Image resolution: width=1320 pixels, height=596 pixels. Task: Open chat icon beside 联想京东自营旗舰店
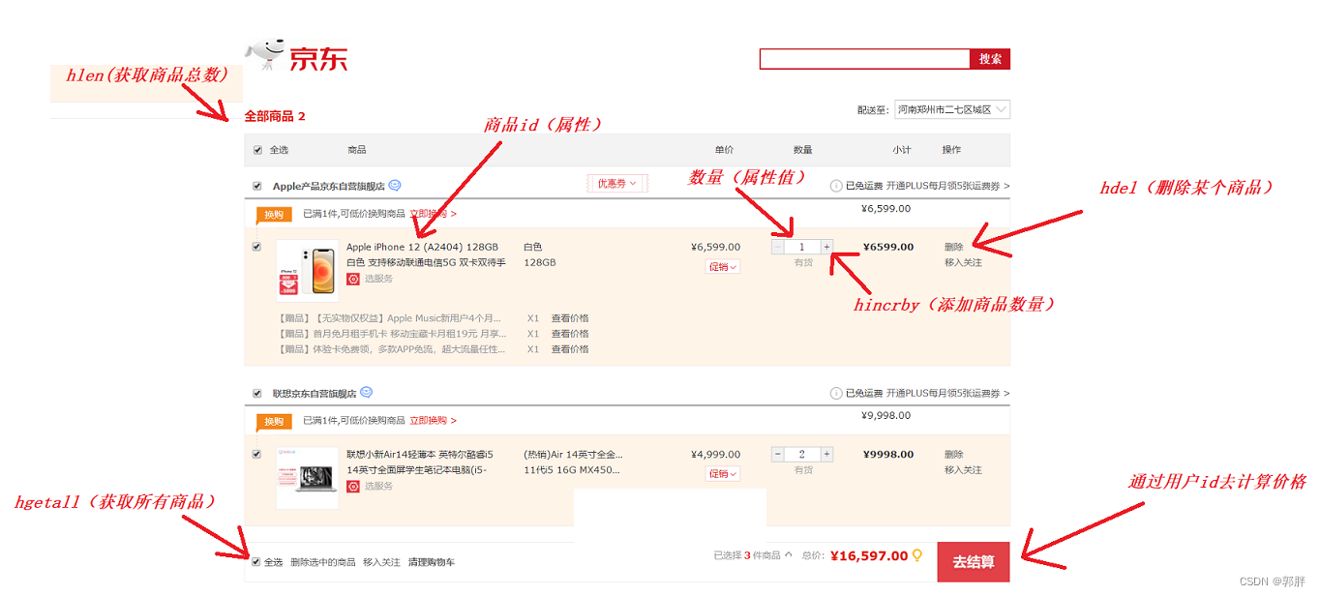click(367, 393)
